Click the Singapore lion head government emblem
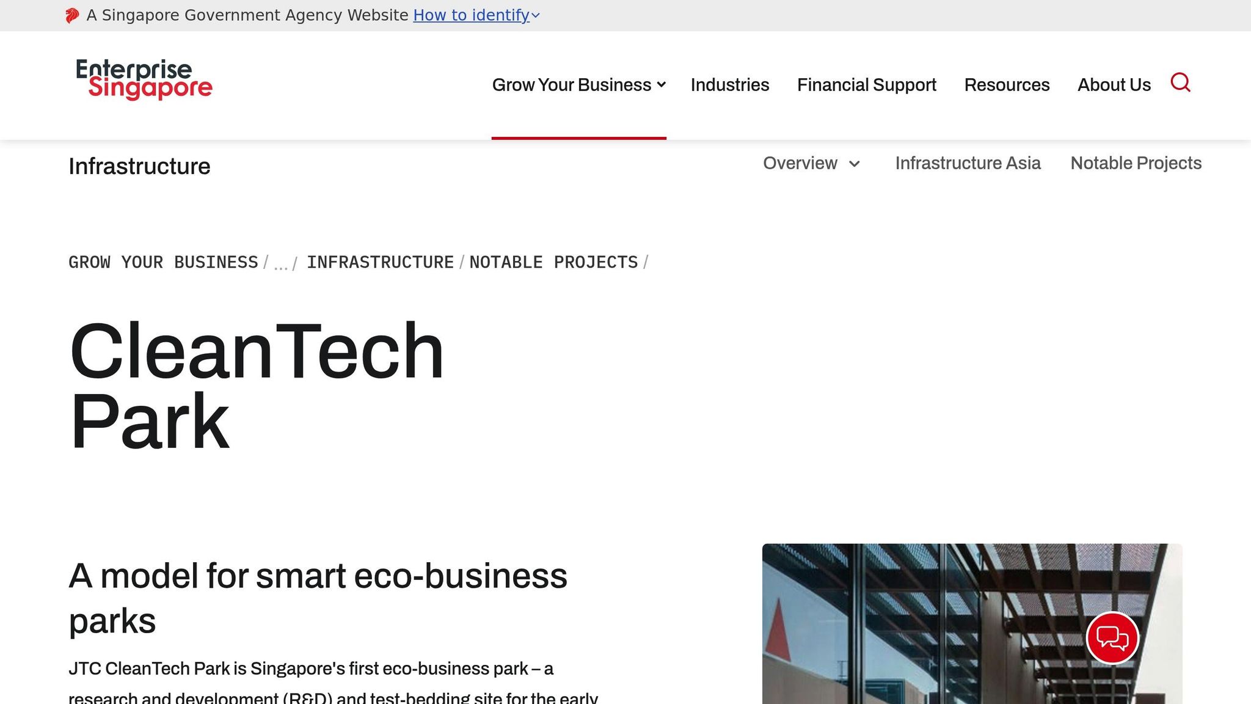The height and width of the screenshot is (704, 1251). click(72, 15)
